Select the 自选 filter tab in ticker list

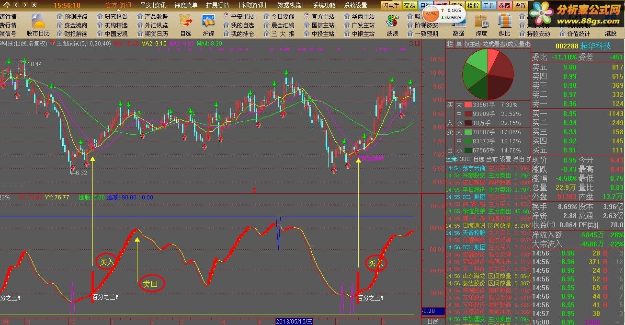(x=479, y=159)
